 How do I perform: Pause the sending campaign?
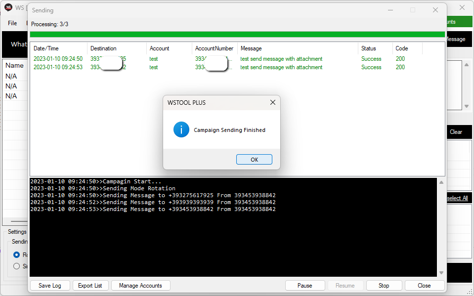[305, 286]
